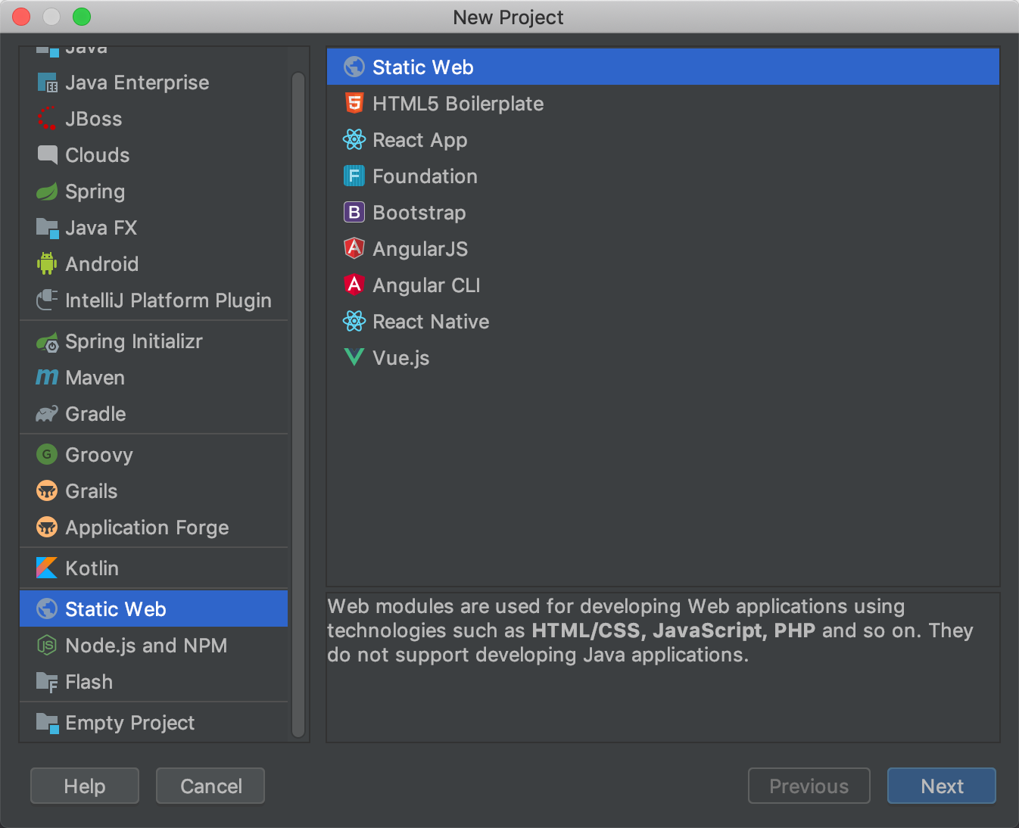Click the Grails orange icon
Screen dimensions: 1019x828
point(47,491)
